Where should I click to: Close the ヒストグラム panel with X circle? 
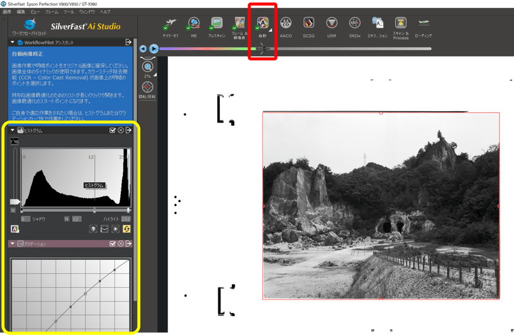coord(121,130)
